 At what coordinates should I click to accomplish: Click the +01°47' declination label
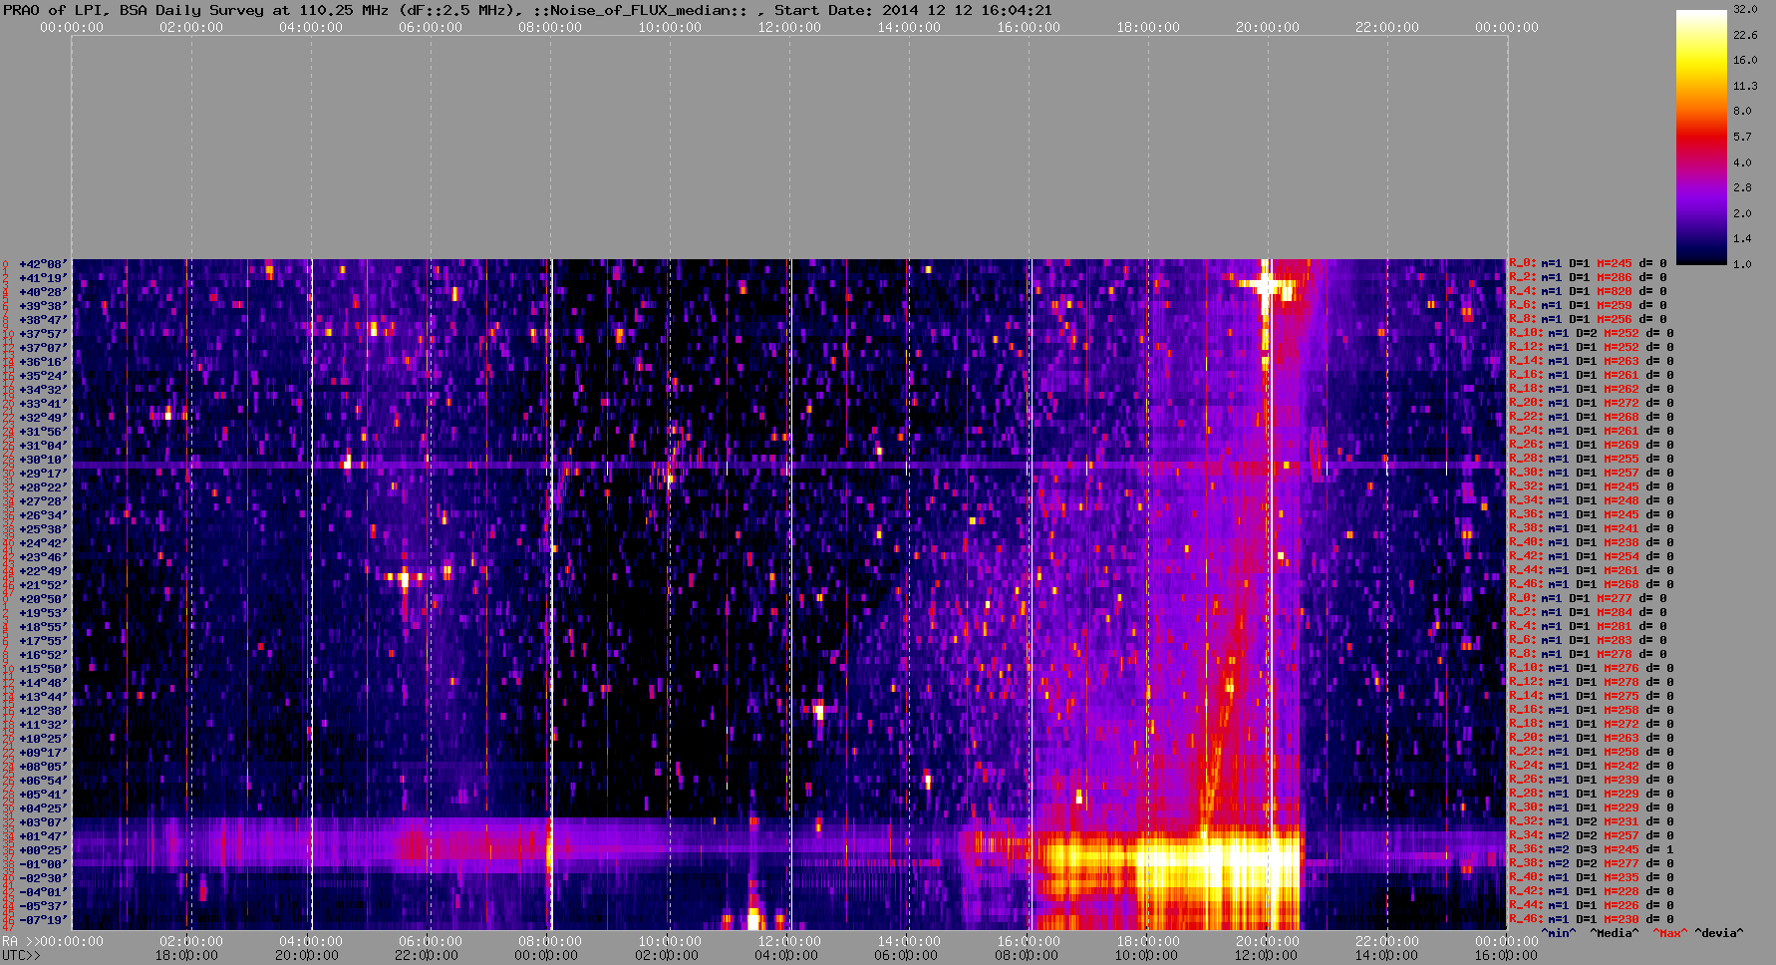(43, 836)
